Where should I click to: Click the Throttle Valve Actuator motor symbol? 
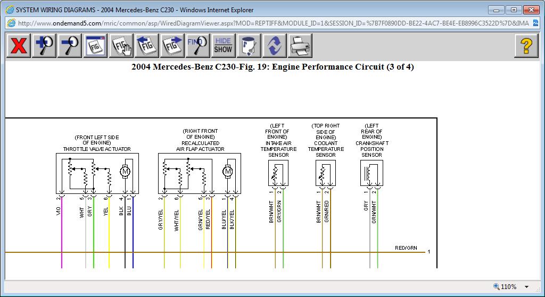(x=126, y=171)
